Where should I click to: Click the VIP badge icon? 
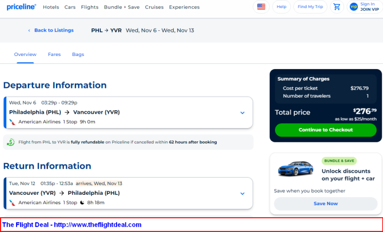(354, 7)
